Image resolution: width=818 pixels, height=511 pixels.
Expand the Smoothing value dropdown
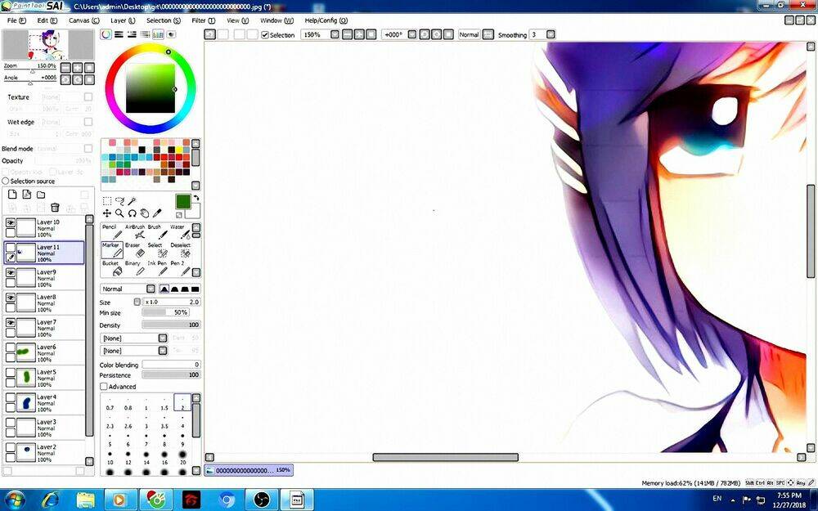point(551,35)
